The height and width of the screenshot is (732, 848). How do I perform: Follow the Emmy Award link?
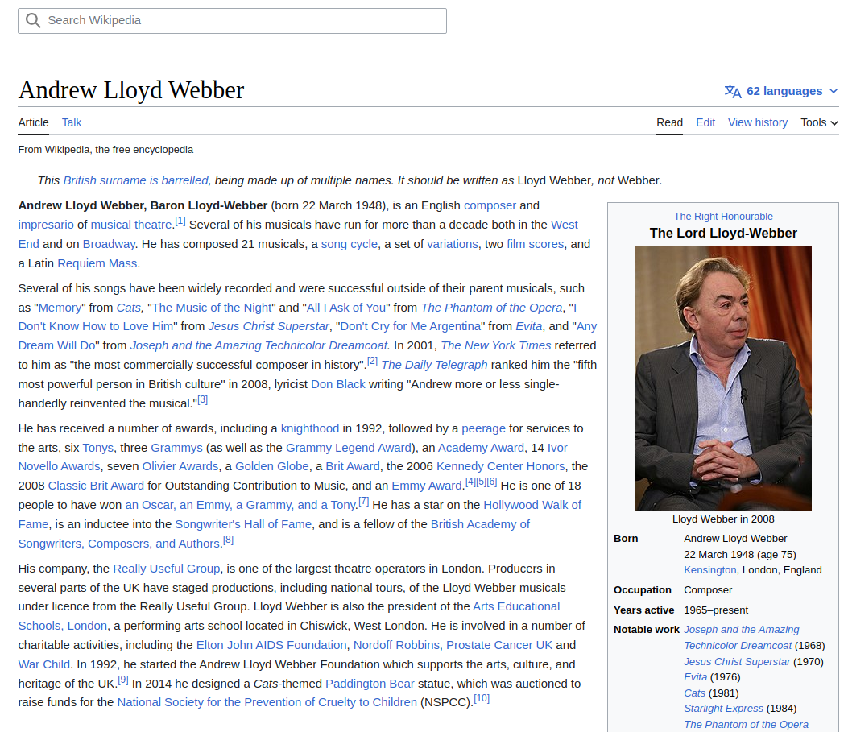click(x=427, y=486)
